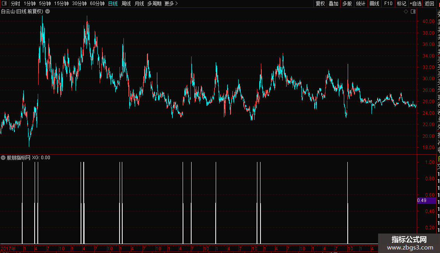
Task: Click the 股朋指标网 XG: 0.00 label
Action: tap(28, 158)
